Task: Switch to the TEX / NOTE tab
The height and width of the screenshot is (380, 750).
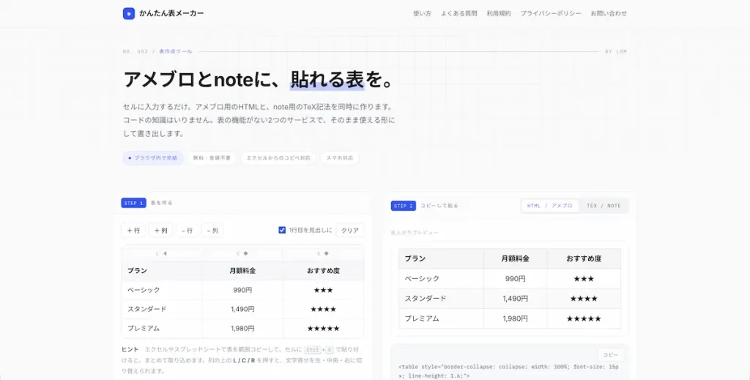Action: coord(604,206)
